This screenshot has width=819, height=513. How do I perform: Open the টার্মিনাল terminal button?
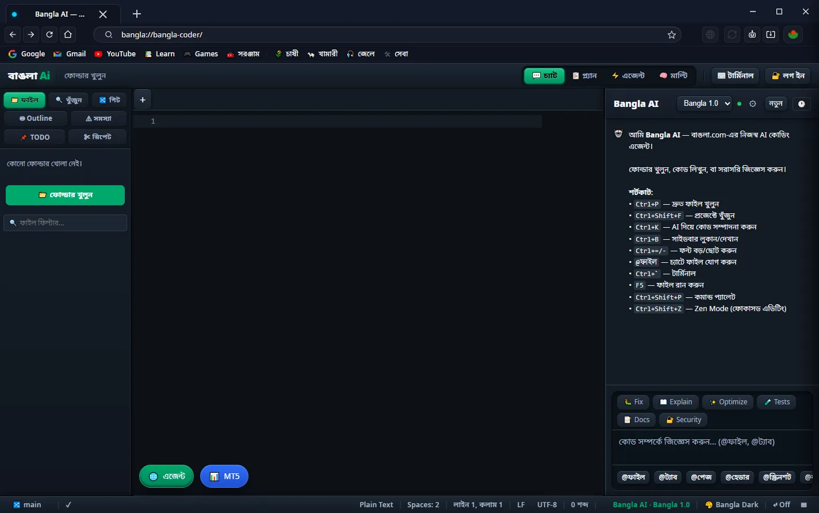[736, 75]
